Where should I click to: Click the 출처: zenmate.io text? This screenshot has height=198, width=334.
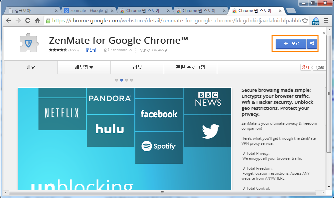click(117, 50)
